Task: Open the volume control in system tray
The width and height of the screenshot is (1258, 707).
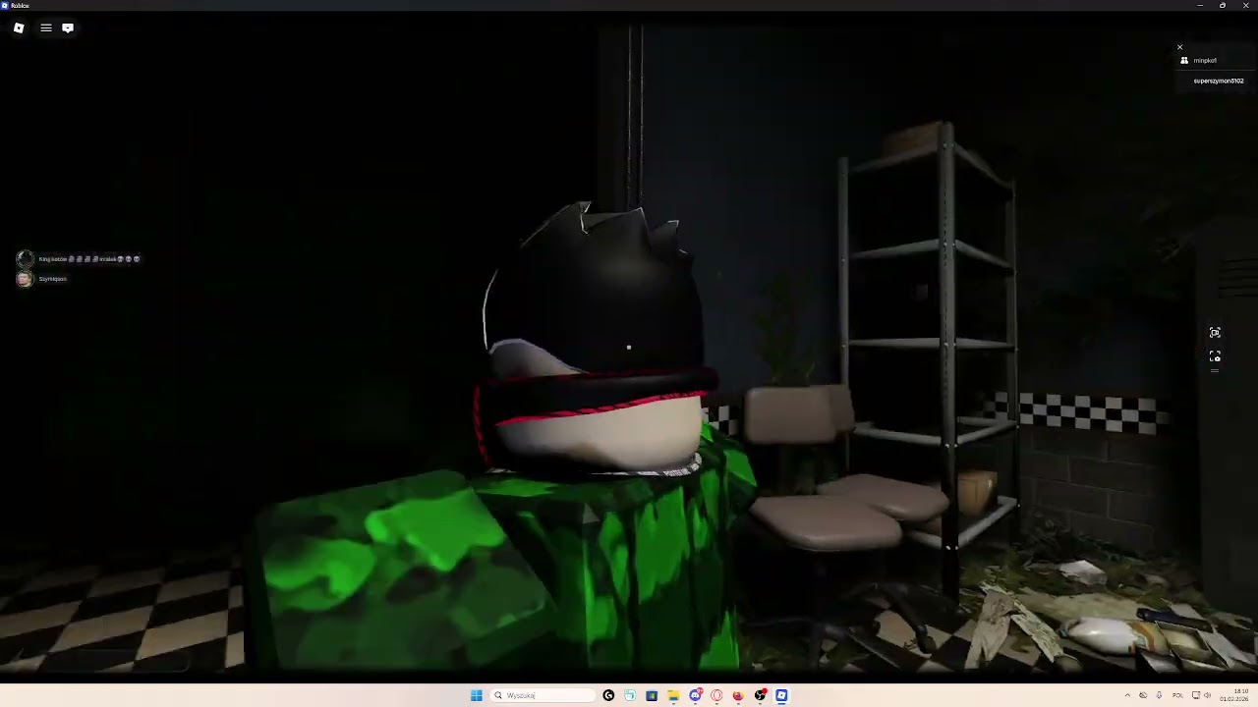Action: point(1207,695)
